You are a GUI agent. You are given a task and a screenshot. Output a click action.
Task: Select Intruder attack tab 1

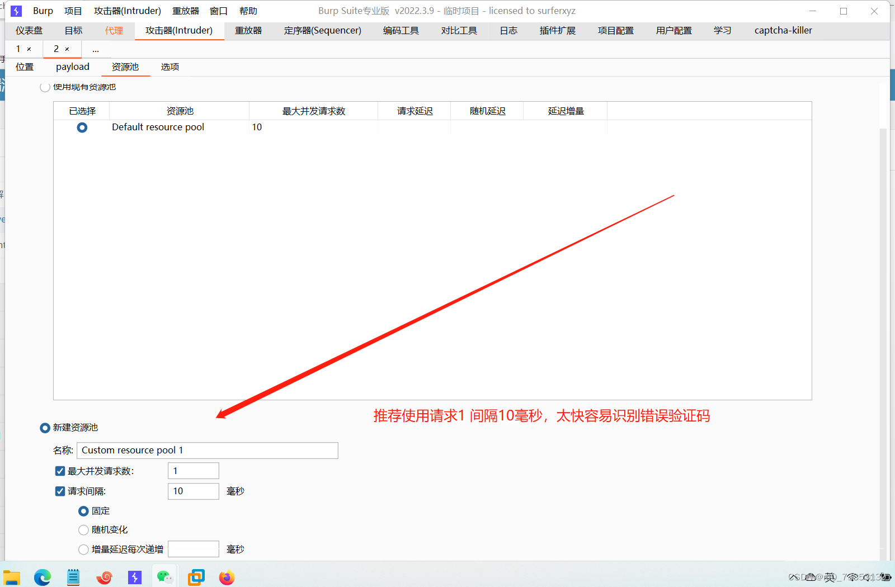click(x=18, y=49)
